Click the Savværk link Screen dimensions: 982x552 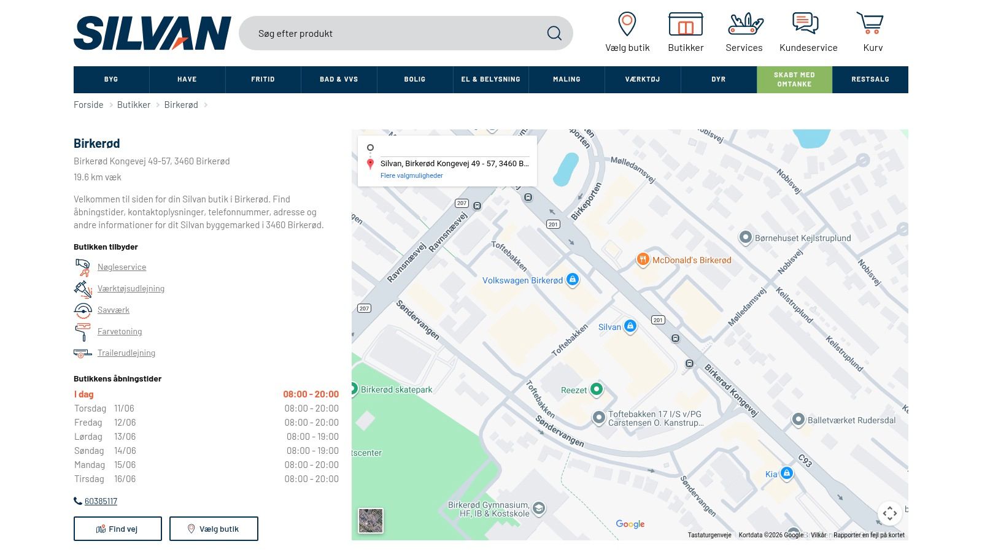click(x=114, y=310)
